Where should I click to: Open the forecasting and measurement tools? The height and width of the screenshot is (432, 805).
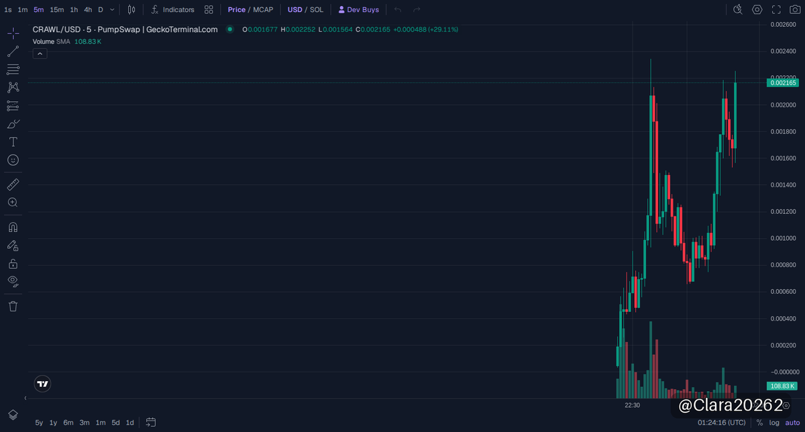pos(13,105)
